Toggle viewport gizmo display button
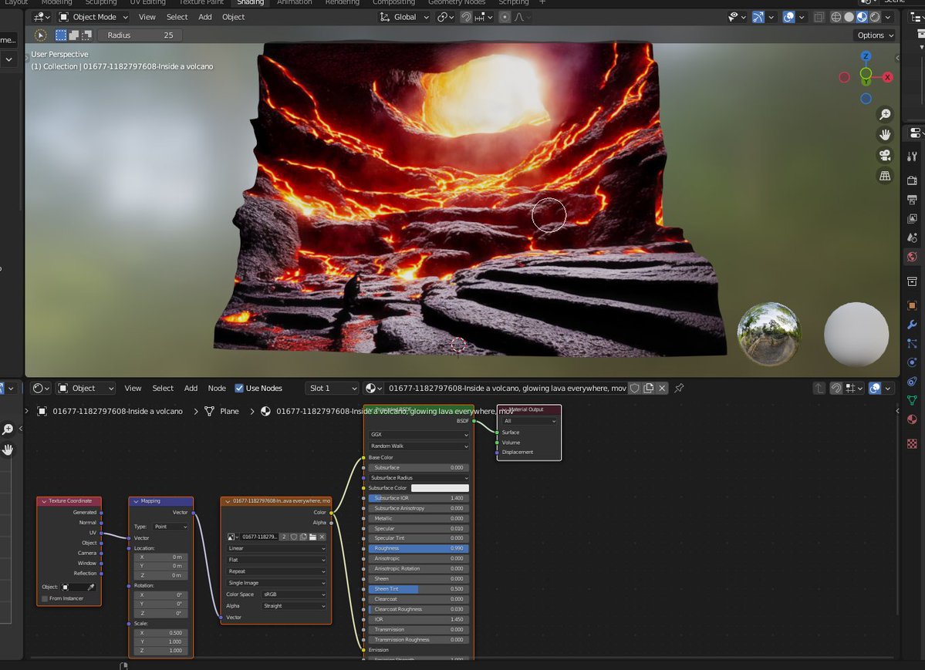 pyautogui.click(x=758, y=17)
